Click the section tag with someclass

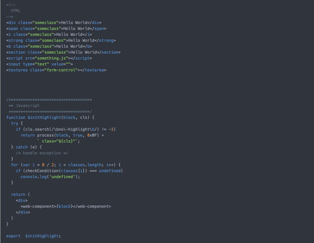coord(16,52)
